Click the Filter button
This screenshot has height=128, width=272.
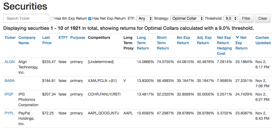(x=246, y=18)
